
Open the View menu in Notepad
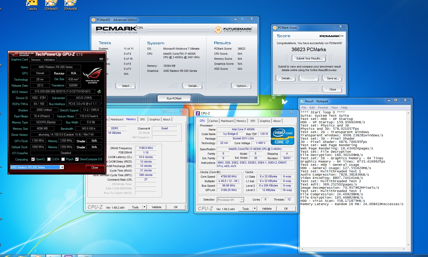coord(334,108)
